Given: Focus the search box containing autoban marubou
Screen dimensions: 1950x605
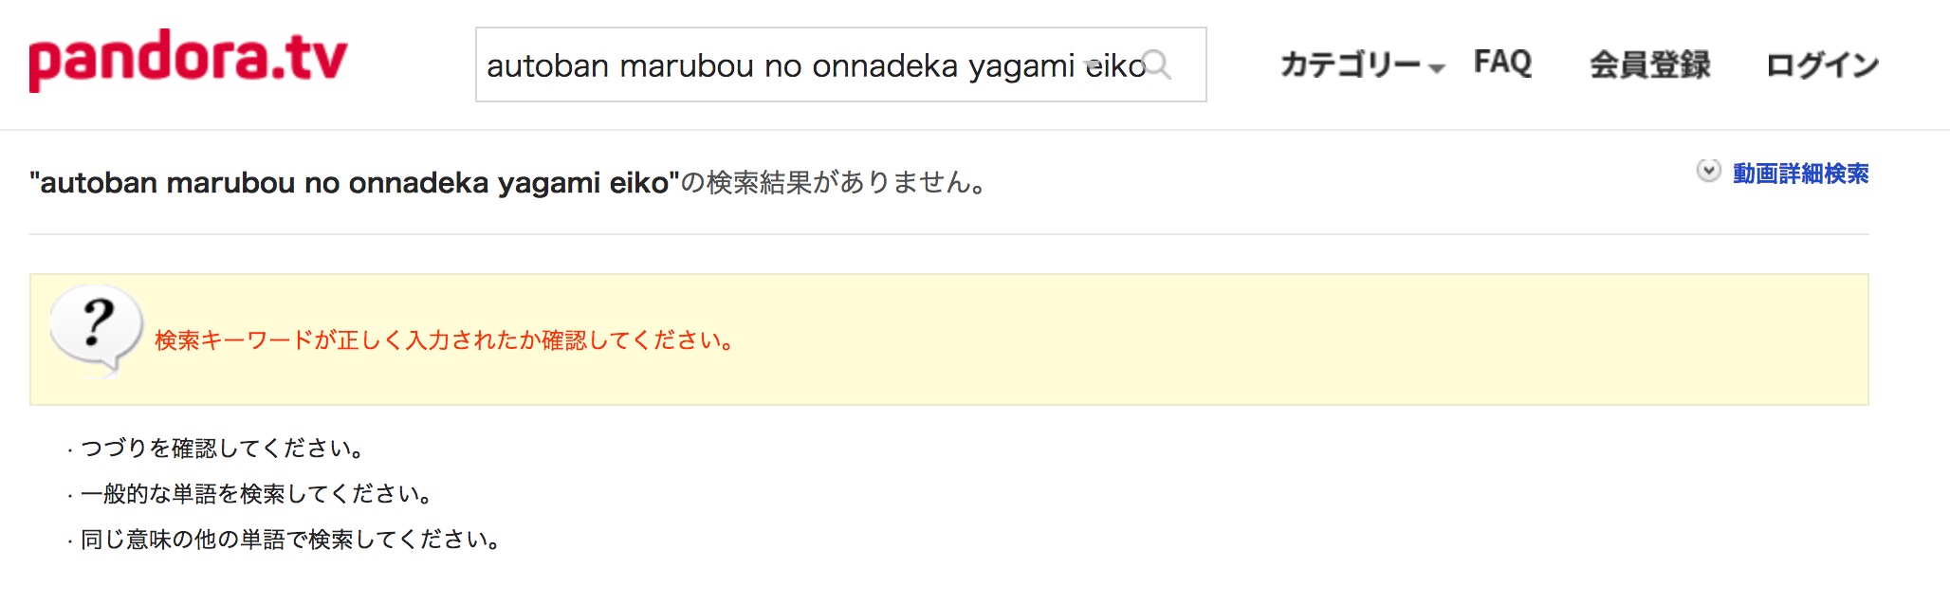Looking at the screenshot, I should click(x=840, y=64).
